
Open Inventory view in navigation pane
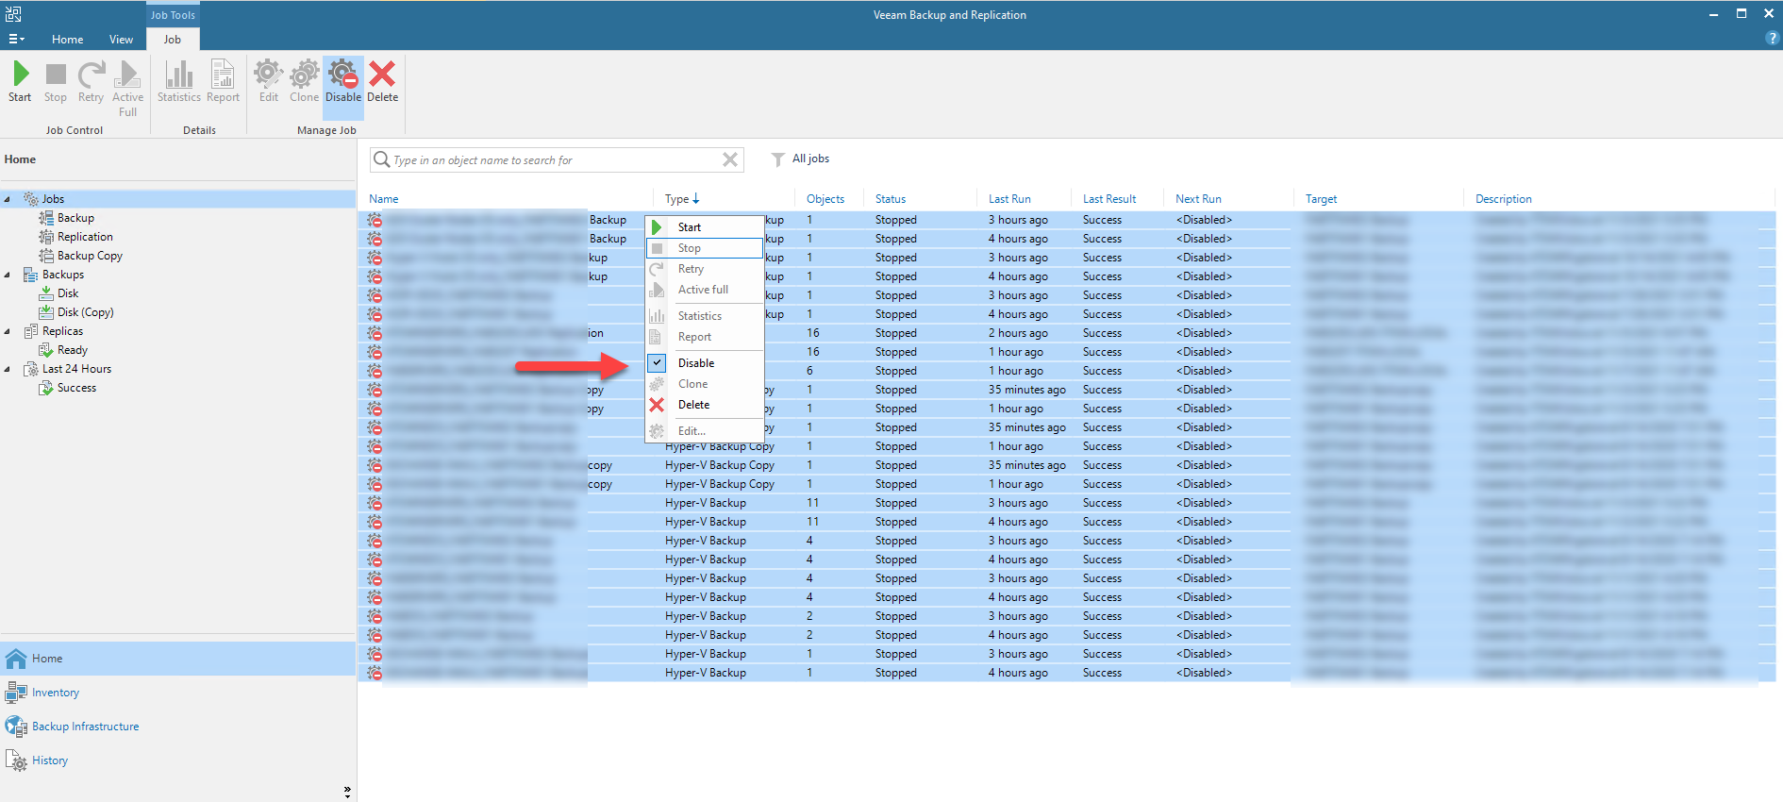[x=178, y=693]
